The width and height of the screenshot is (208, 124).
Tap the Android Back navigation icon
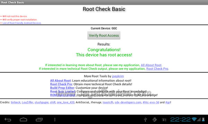[x=8, y=120]
